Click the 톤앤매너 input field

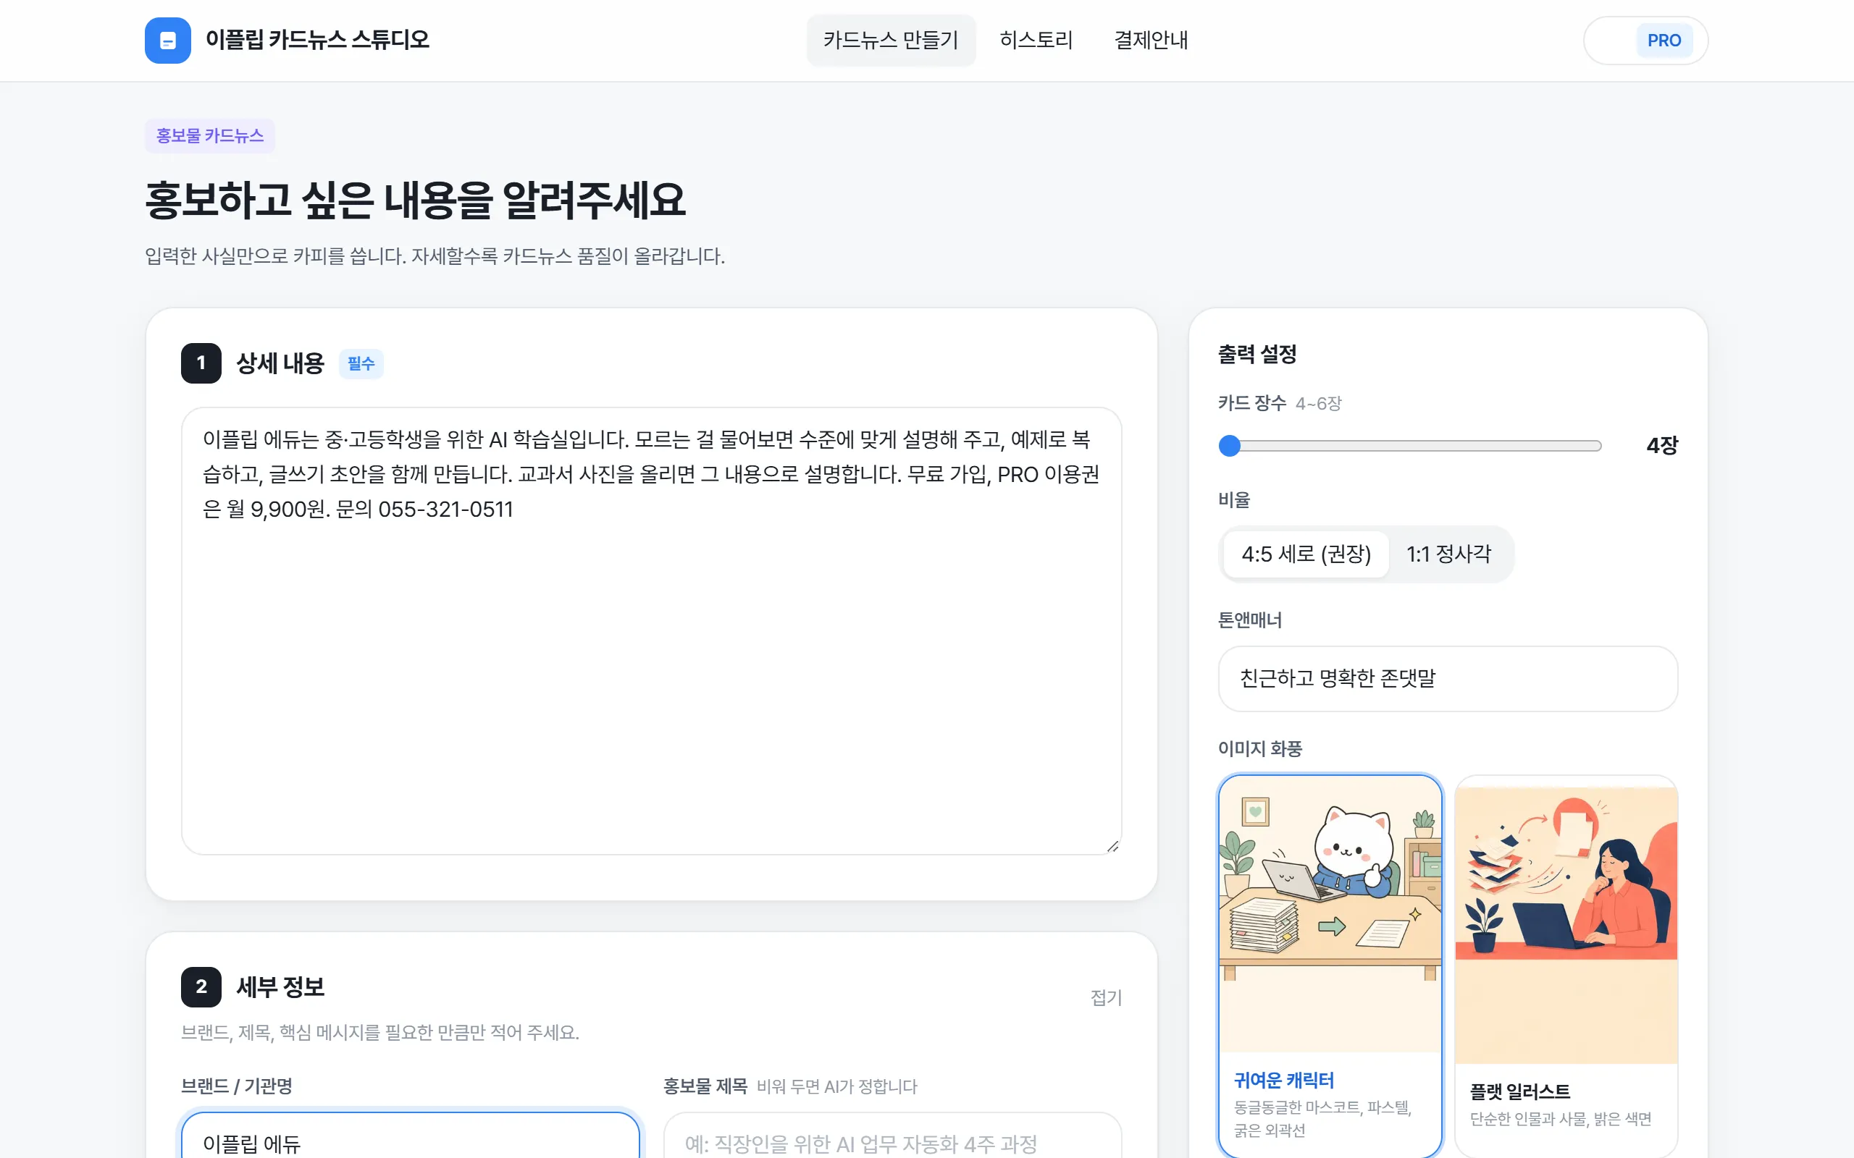1448,679
